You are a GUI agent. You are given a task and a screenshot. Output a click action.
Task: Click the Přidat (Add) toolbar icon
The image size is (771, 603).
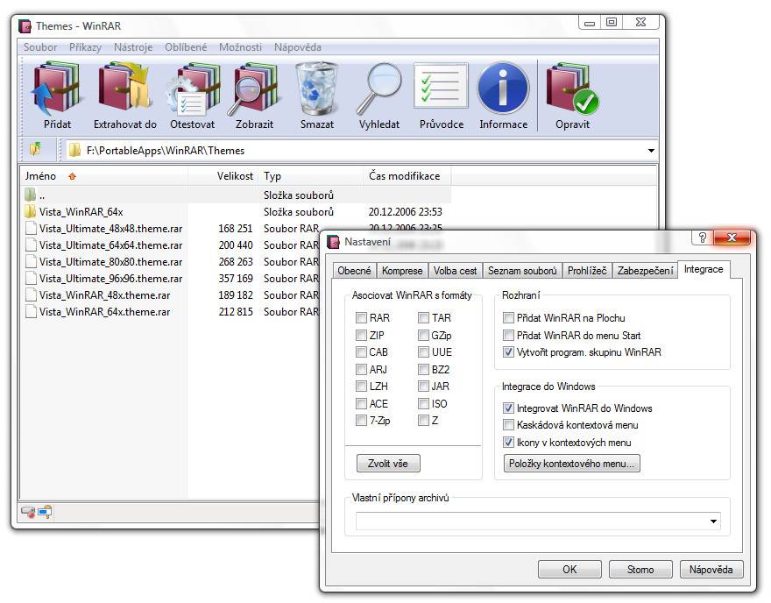(57, 91)
